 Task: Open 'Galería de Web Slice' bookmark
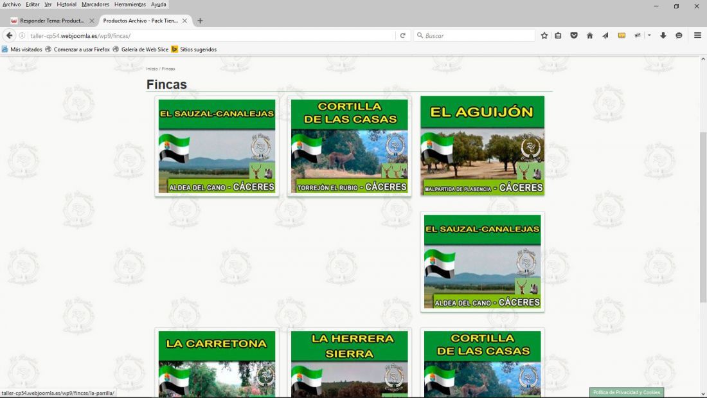coord(140,50)
